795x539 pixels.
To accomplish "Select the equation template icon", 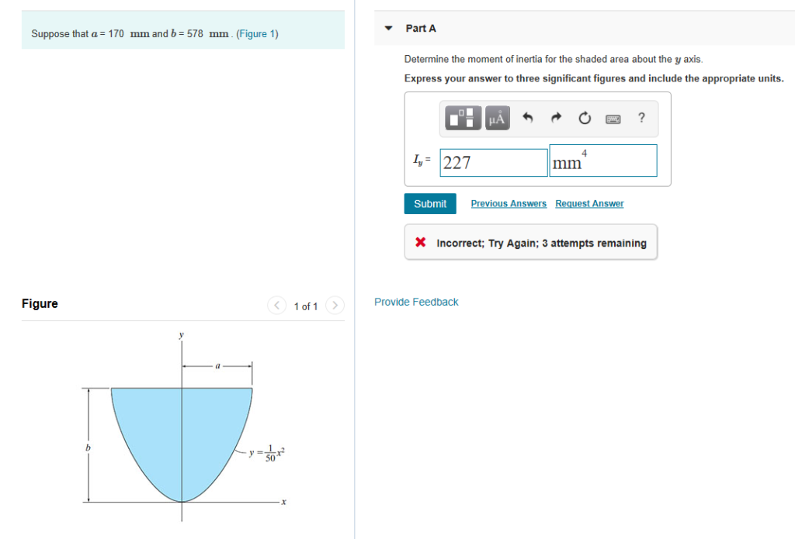I will (463, 118).
